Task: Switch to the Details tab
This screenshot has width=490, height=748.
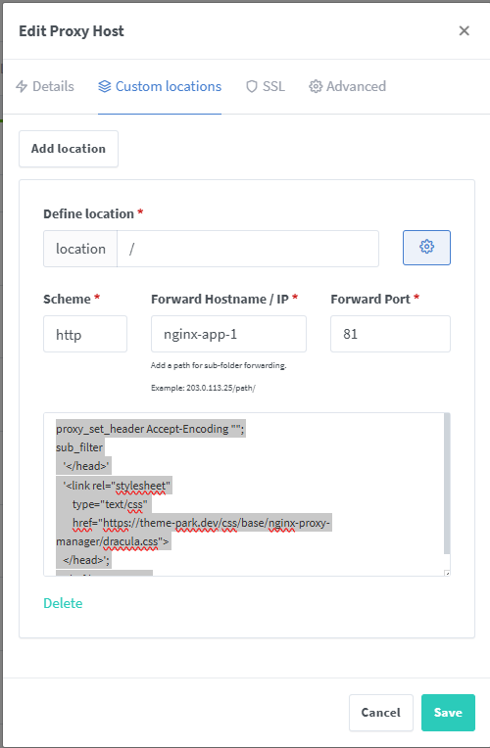Action: coord(45,86)
